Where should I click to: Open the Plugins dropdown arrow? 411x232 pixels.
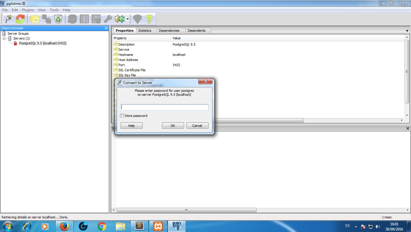128,19
